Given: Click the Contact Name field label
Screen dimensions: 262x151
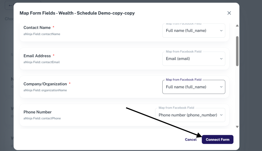Looking at the screenshot, I should pyautogui.click(x=37, y=28).
